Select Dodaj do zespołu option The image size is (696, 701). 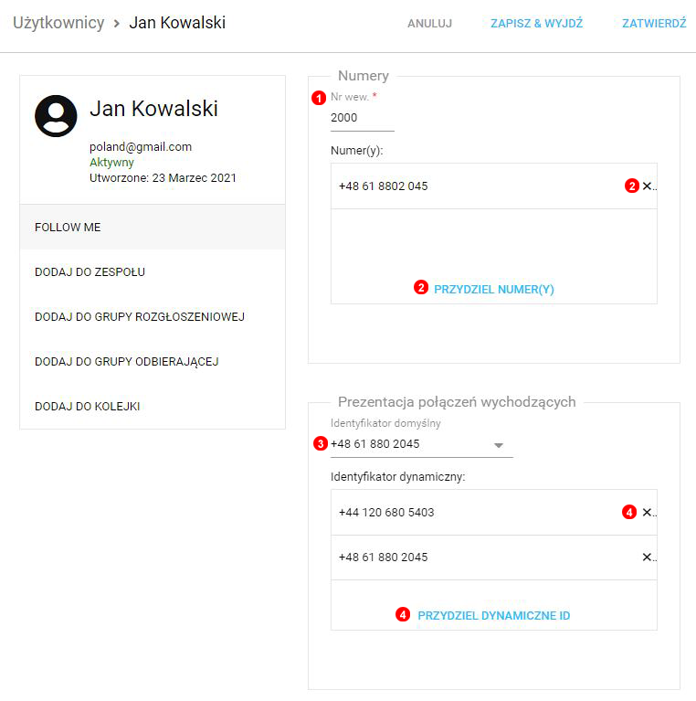tap(153, 272)
